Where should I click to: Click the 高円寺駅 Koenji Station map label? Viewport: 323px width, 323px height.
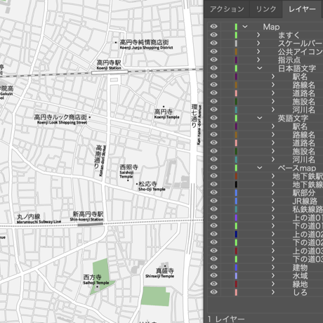(x=109, y=65)
